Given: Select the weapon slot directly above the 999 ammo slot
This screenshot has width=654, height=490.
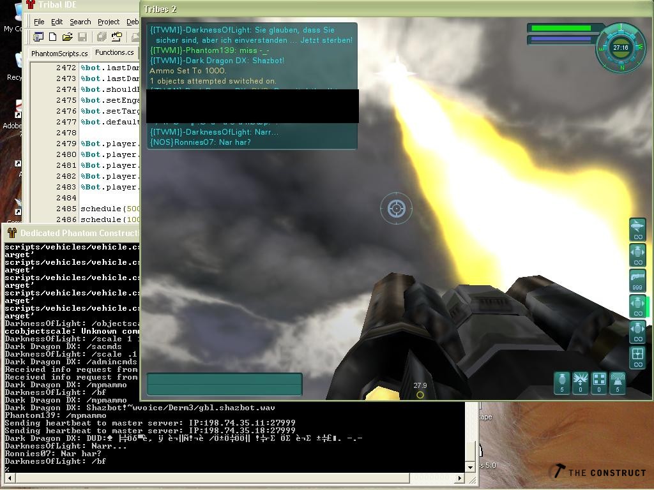Looking at the screenshot, I should pos(637,255).
